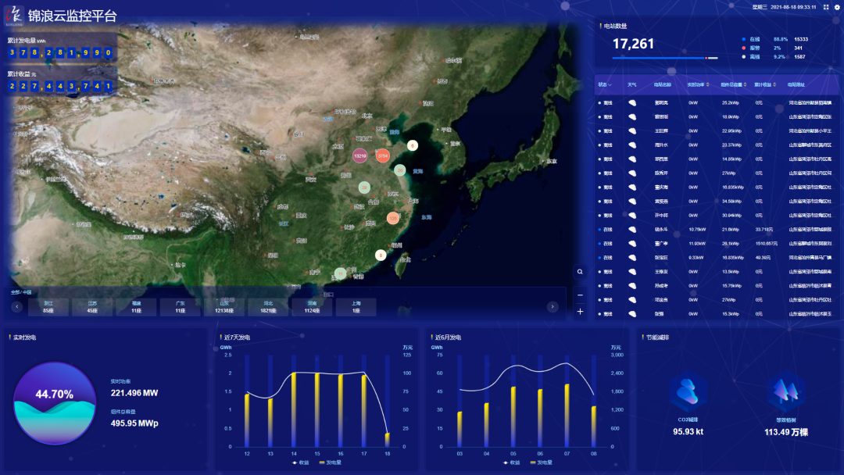Toggle 收益 legend in 近6月发电 chart
The height and width of the screenshot is (475, 844).
[x=511, y=462]
